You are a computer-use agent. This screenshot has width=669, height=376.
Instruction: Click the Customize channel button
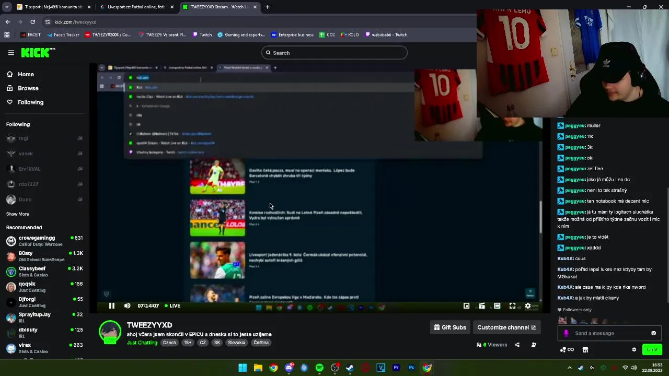(x=506, y=327)
